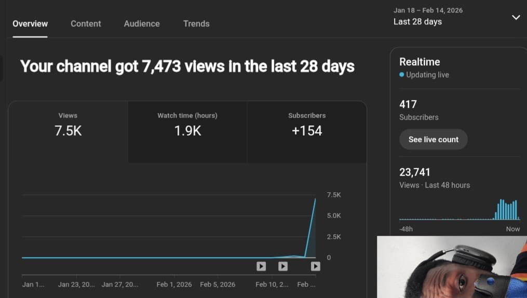Viewport: 527px width, 298px height.
Task: Open the Audience tab
Action: 142,24
